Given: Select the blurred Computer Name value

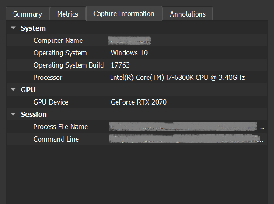Looking at the screenshot, I should tap(129, 41).
